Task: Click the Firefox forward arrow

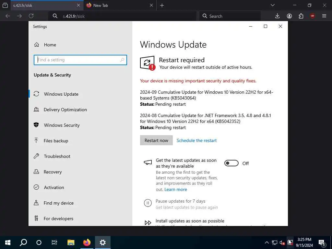Action: [x=19, y=16]
